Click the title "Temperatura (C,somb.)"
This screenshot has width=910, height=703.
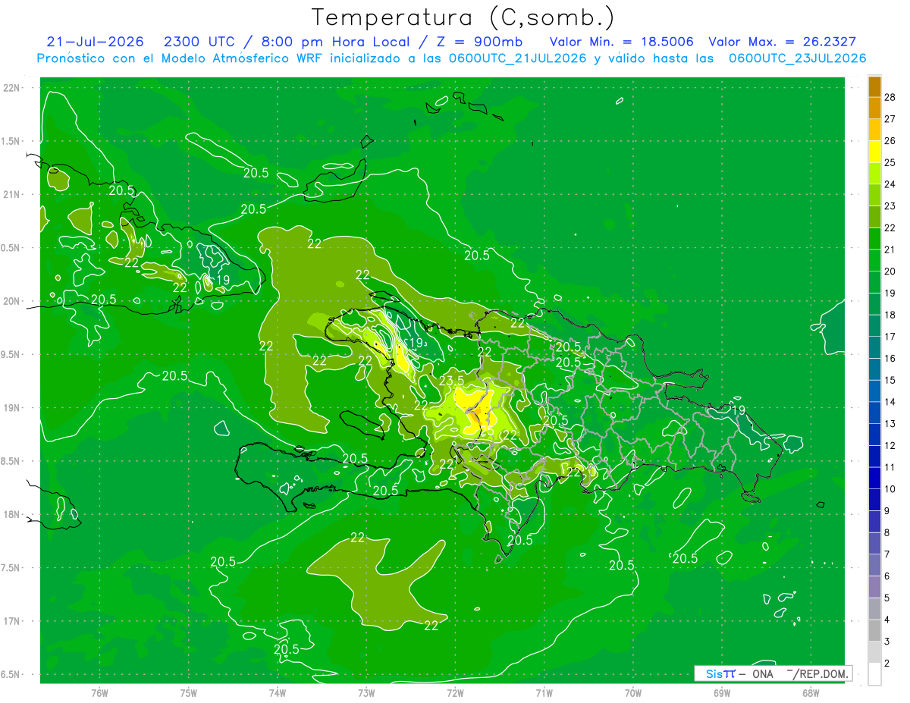point(463,17)
